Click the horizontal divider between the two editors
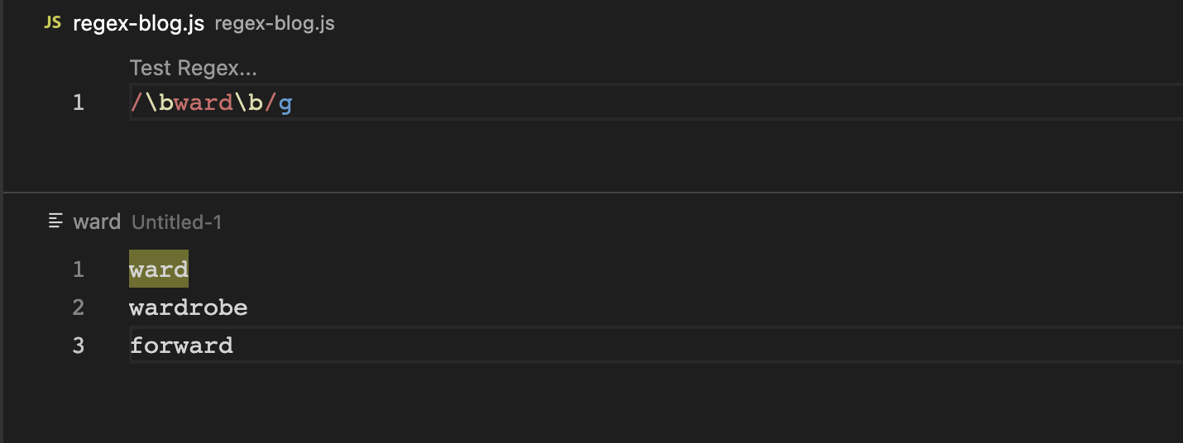Viewport: 1183px width, 443px height. (x=592, y=193)
